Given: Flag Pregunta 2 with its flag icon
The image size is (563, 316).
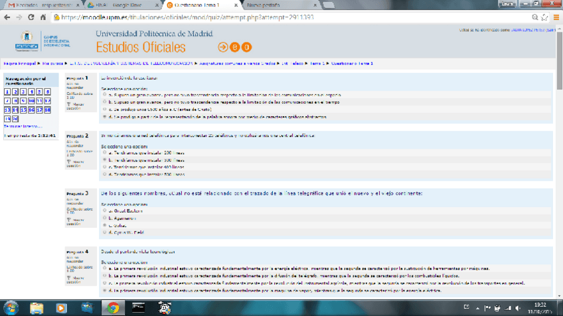Looking at the screenshot, I should (68, 162).
